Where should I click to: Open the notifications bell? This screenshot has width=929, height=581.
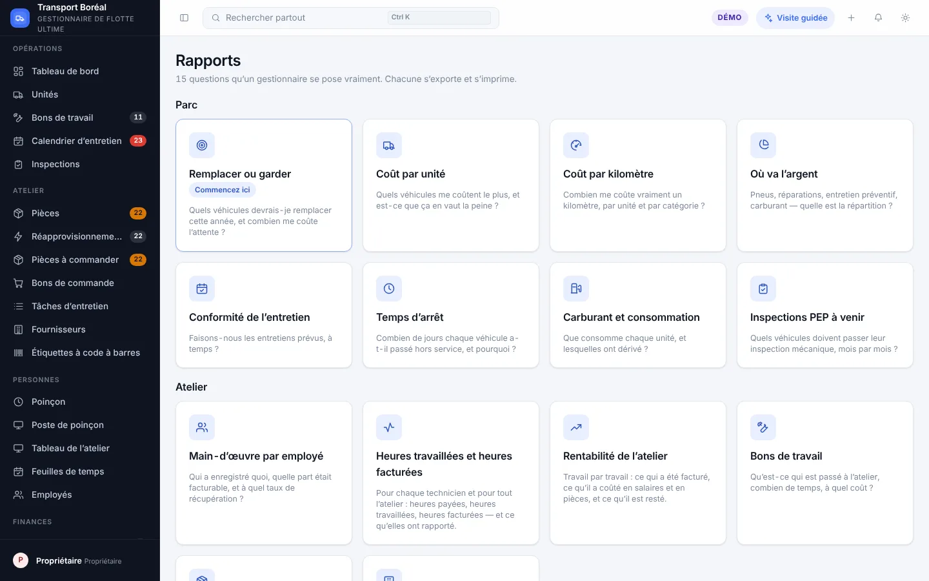(878, 18)
